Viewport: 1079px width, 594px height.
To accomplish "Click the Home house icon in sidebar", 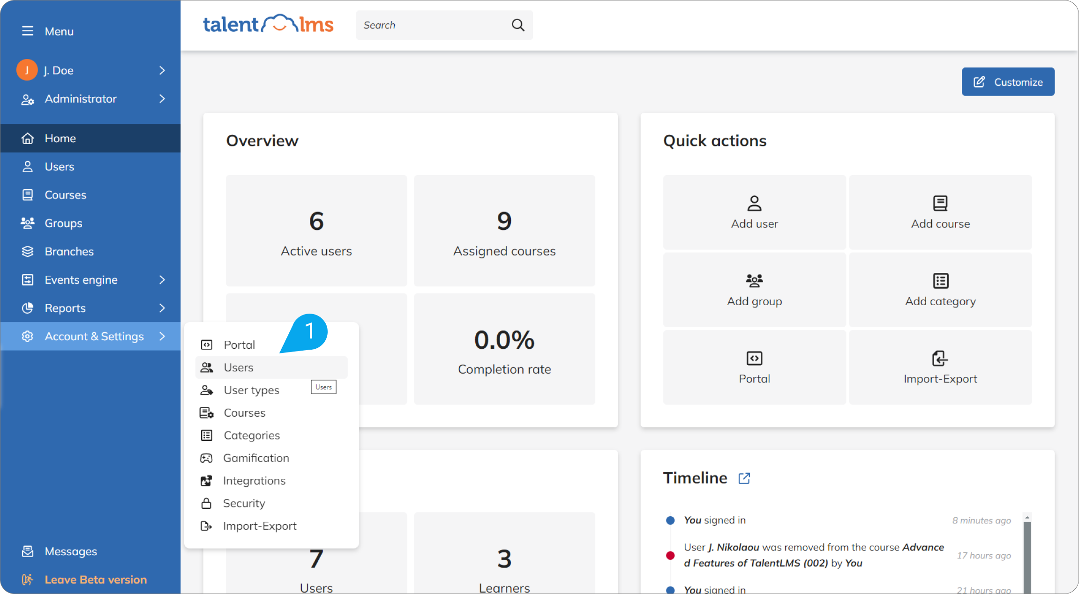I will click(27, 139).
